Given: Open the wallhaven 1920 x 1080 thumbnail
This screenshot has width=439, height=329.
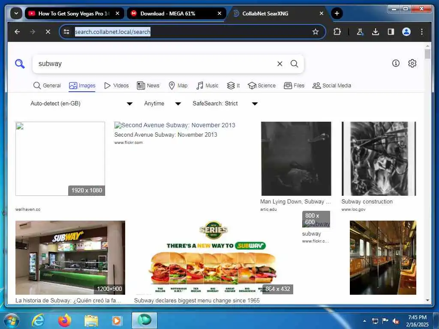Looking at the screenshot, I should [60, 159].
